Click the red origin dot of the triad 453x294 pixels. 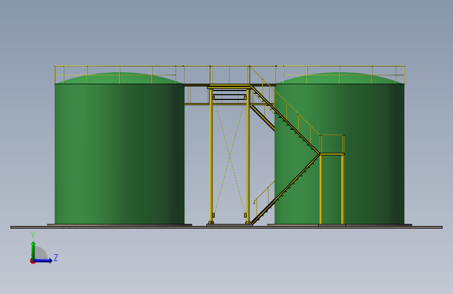[32, 261]
